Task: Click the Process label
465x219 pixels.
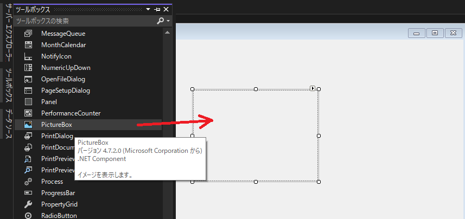Action: tap(52, 182)
